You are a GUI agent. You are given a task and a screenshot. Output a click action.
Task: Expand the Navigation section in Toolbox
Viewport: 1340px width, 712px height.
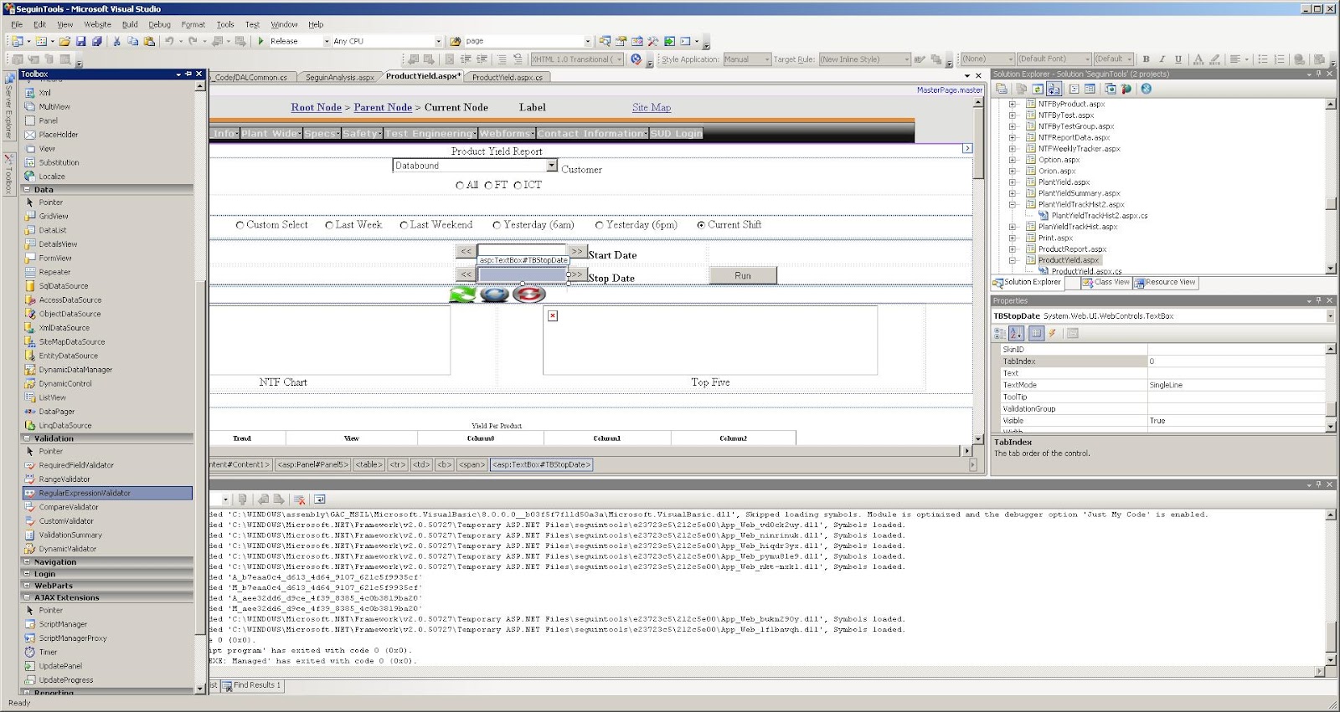point(27,562)
